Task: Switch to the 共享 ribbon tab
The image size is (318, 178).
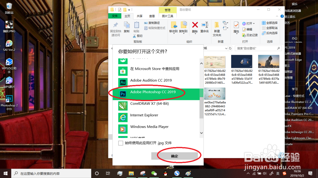Action: pyautogui.click(x=140, y=16)
